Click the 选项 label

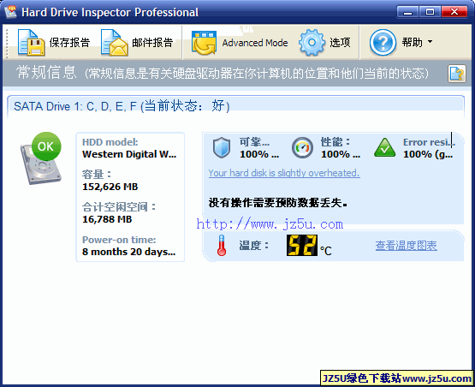point(340,43)
